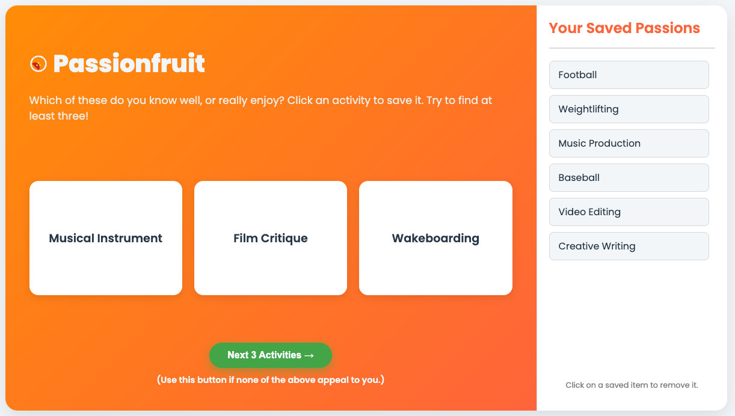This screenshot has height=416, width=735.
Task: Remove Music Production from saved passions
Action: coord(629,143)
